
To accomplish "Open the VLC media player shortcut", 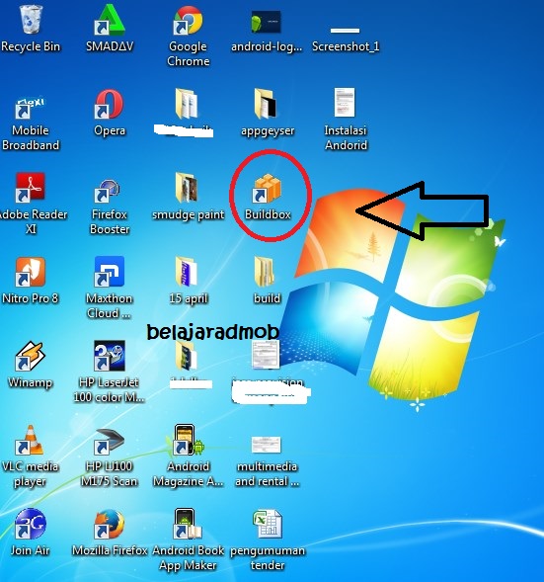I will click(30, 440).
